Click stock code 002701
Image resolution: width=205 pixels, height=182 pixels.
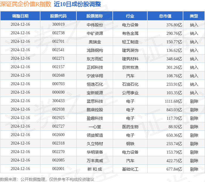[58, 42]
